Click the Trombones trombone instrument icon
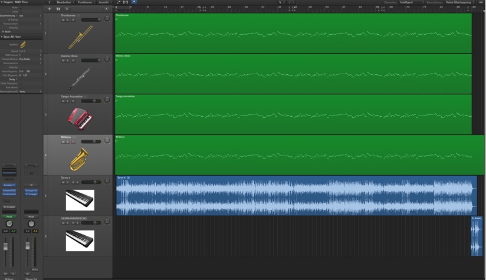 pos(80,37)
